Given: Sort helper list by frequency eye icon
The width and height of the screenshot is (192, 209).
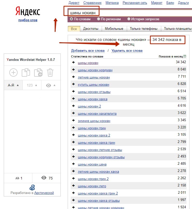Looking at the screenshot, I should click(51, 85).
